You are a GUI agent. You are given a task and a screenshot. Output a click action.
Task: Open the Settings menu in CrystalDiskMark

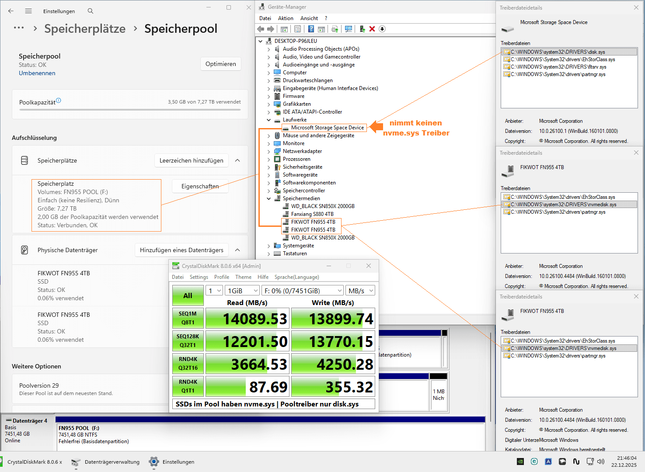pyautogui.click(x=199, y=277)
